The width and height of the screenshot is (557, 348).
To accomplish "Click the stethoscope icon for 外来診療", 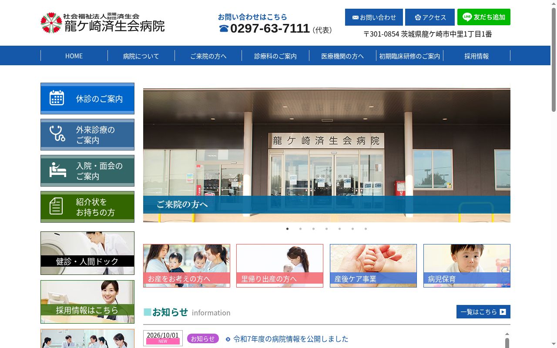I will point(57,134).
